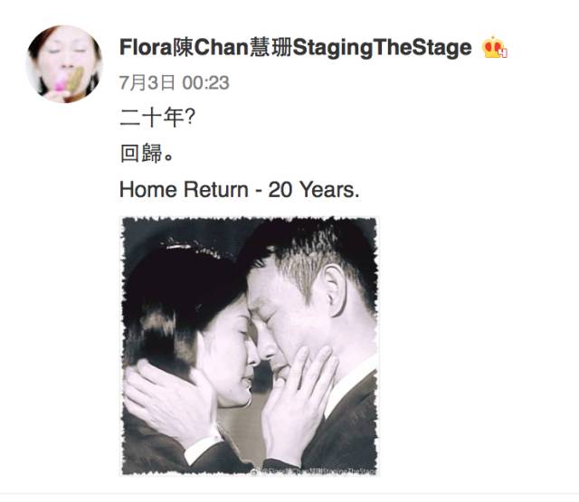Select the text line 回歸。
Image resolution: width=579 pixels, height=502 pixels.
click(147, 153)
